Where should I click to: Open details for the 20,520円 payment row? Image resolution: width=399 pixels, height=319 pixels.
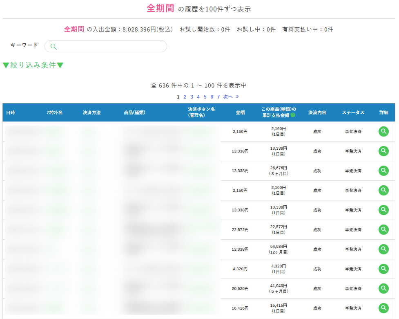[383, 288]
